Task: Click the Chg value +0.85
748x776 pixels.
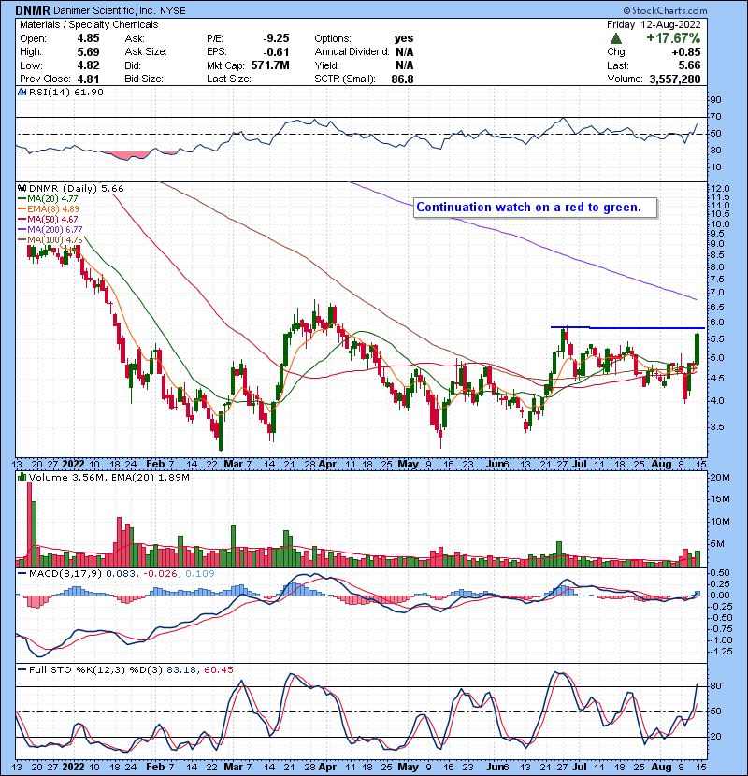Action: click(686, 52)
